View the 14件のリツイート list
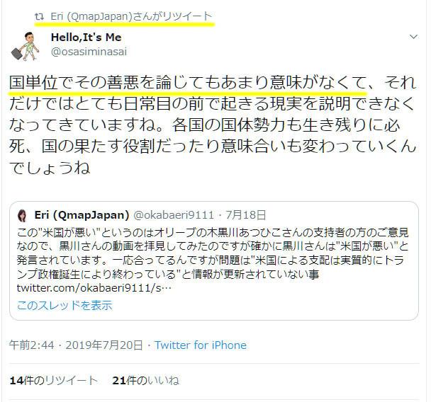Viewport: 431px width, 402px height. click(x=54, y=381)
